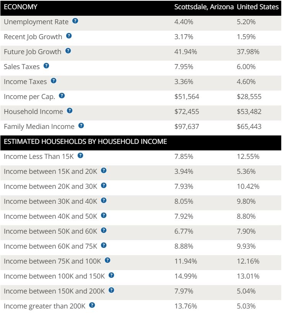Click Household Income info icon
Image resolution: width=282 pixels, height=315 pixels.
pyautogui.click(x=70, y=111)
